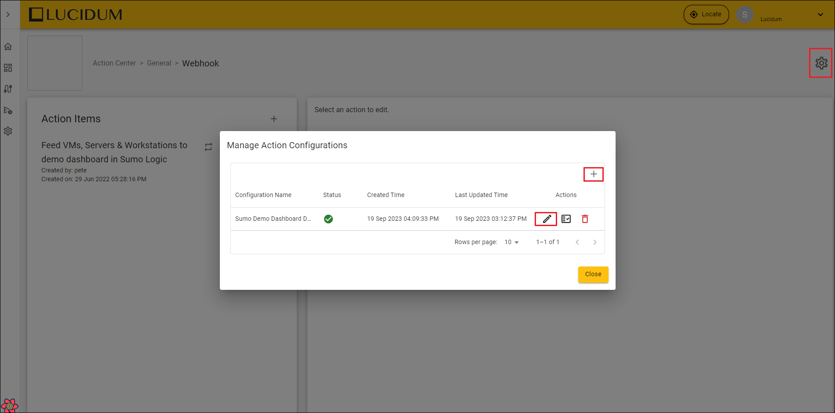Click the Created Time column header

click(386, 195)
